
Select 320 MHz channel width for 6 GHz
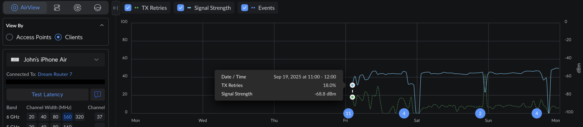(x=80, y=117)
